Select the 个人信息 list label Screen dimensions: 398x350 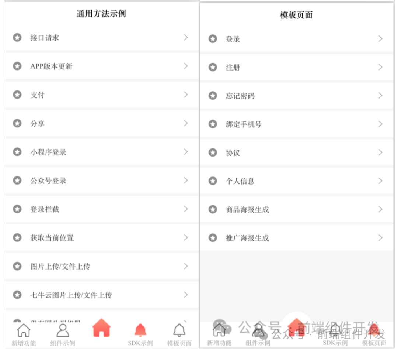pyautogui.click(x=240, y=181)
